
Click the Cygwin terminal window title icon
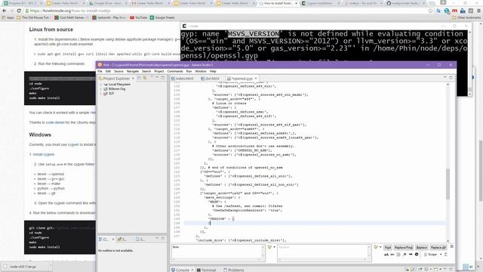(184, 26)
